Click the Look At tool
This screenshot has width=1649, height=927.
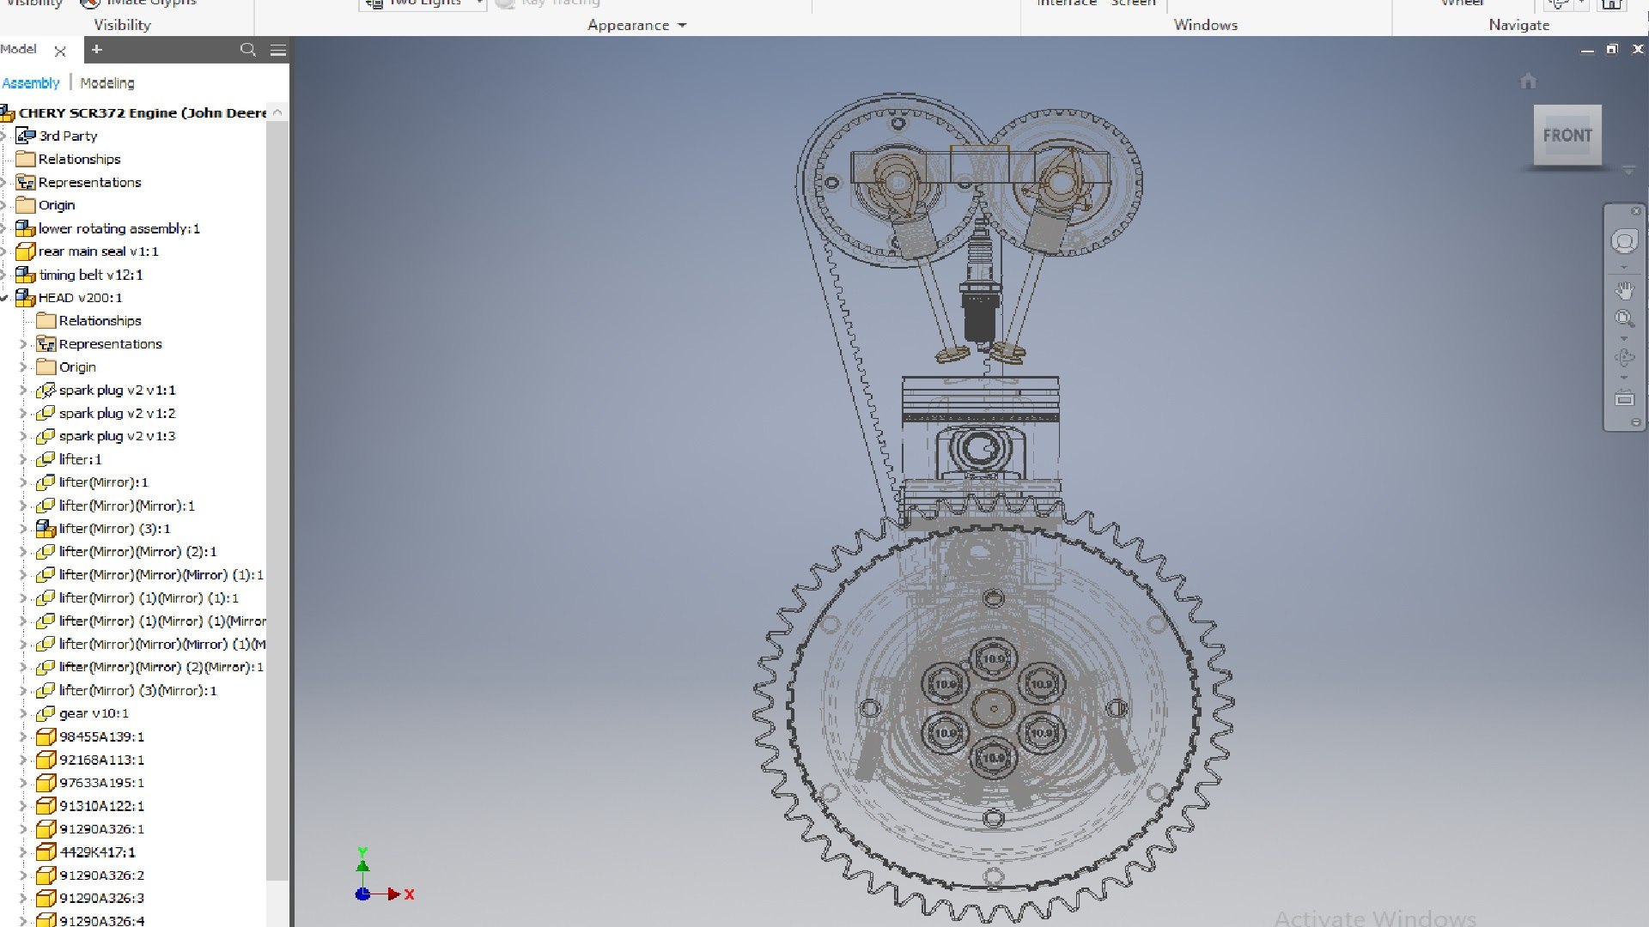pos(1624,399)
